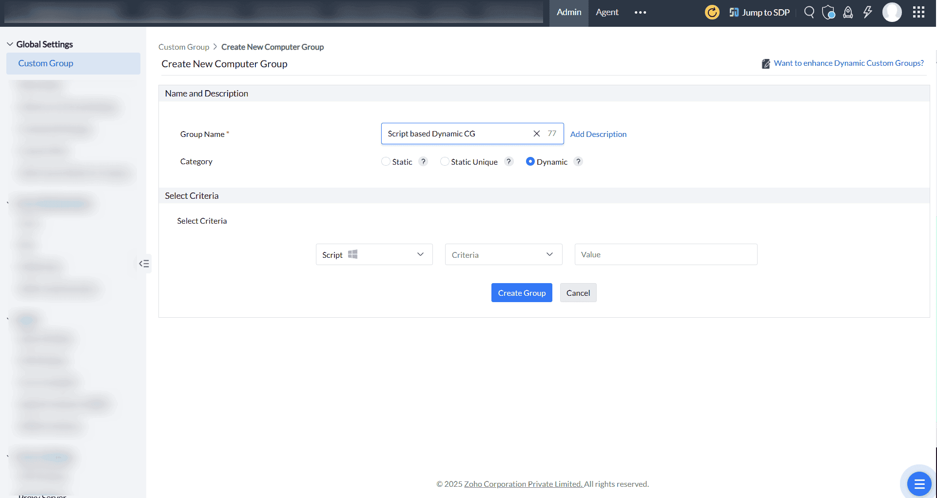Viewport: 937px width, 498px height.
Task: Click the lightning bolt icon in the header
Action: (867, 12)
